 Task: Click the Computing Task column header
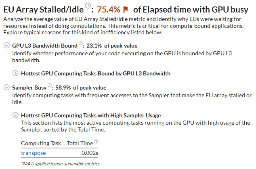pyautogui.click(x=41, y=143)
